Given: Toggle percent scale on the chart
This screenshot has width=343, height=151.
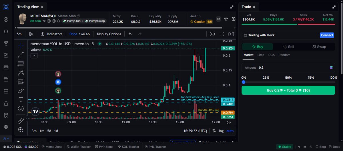Looking at the screenshot, I should coord(214,131).
